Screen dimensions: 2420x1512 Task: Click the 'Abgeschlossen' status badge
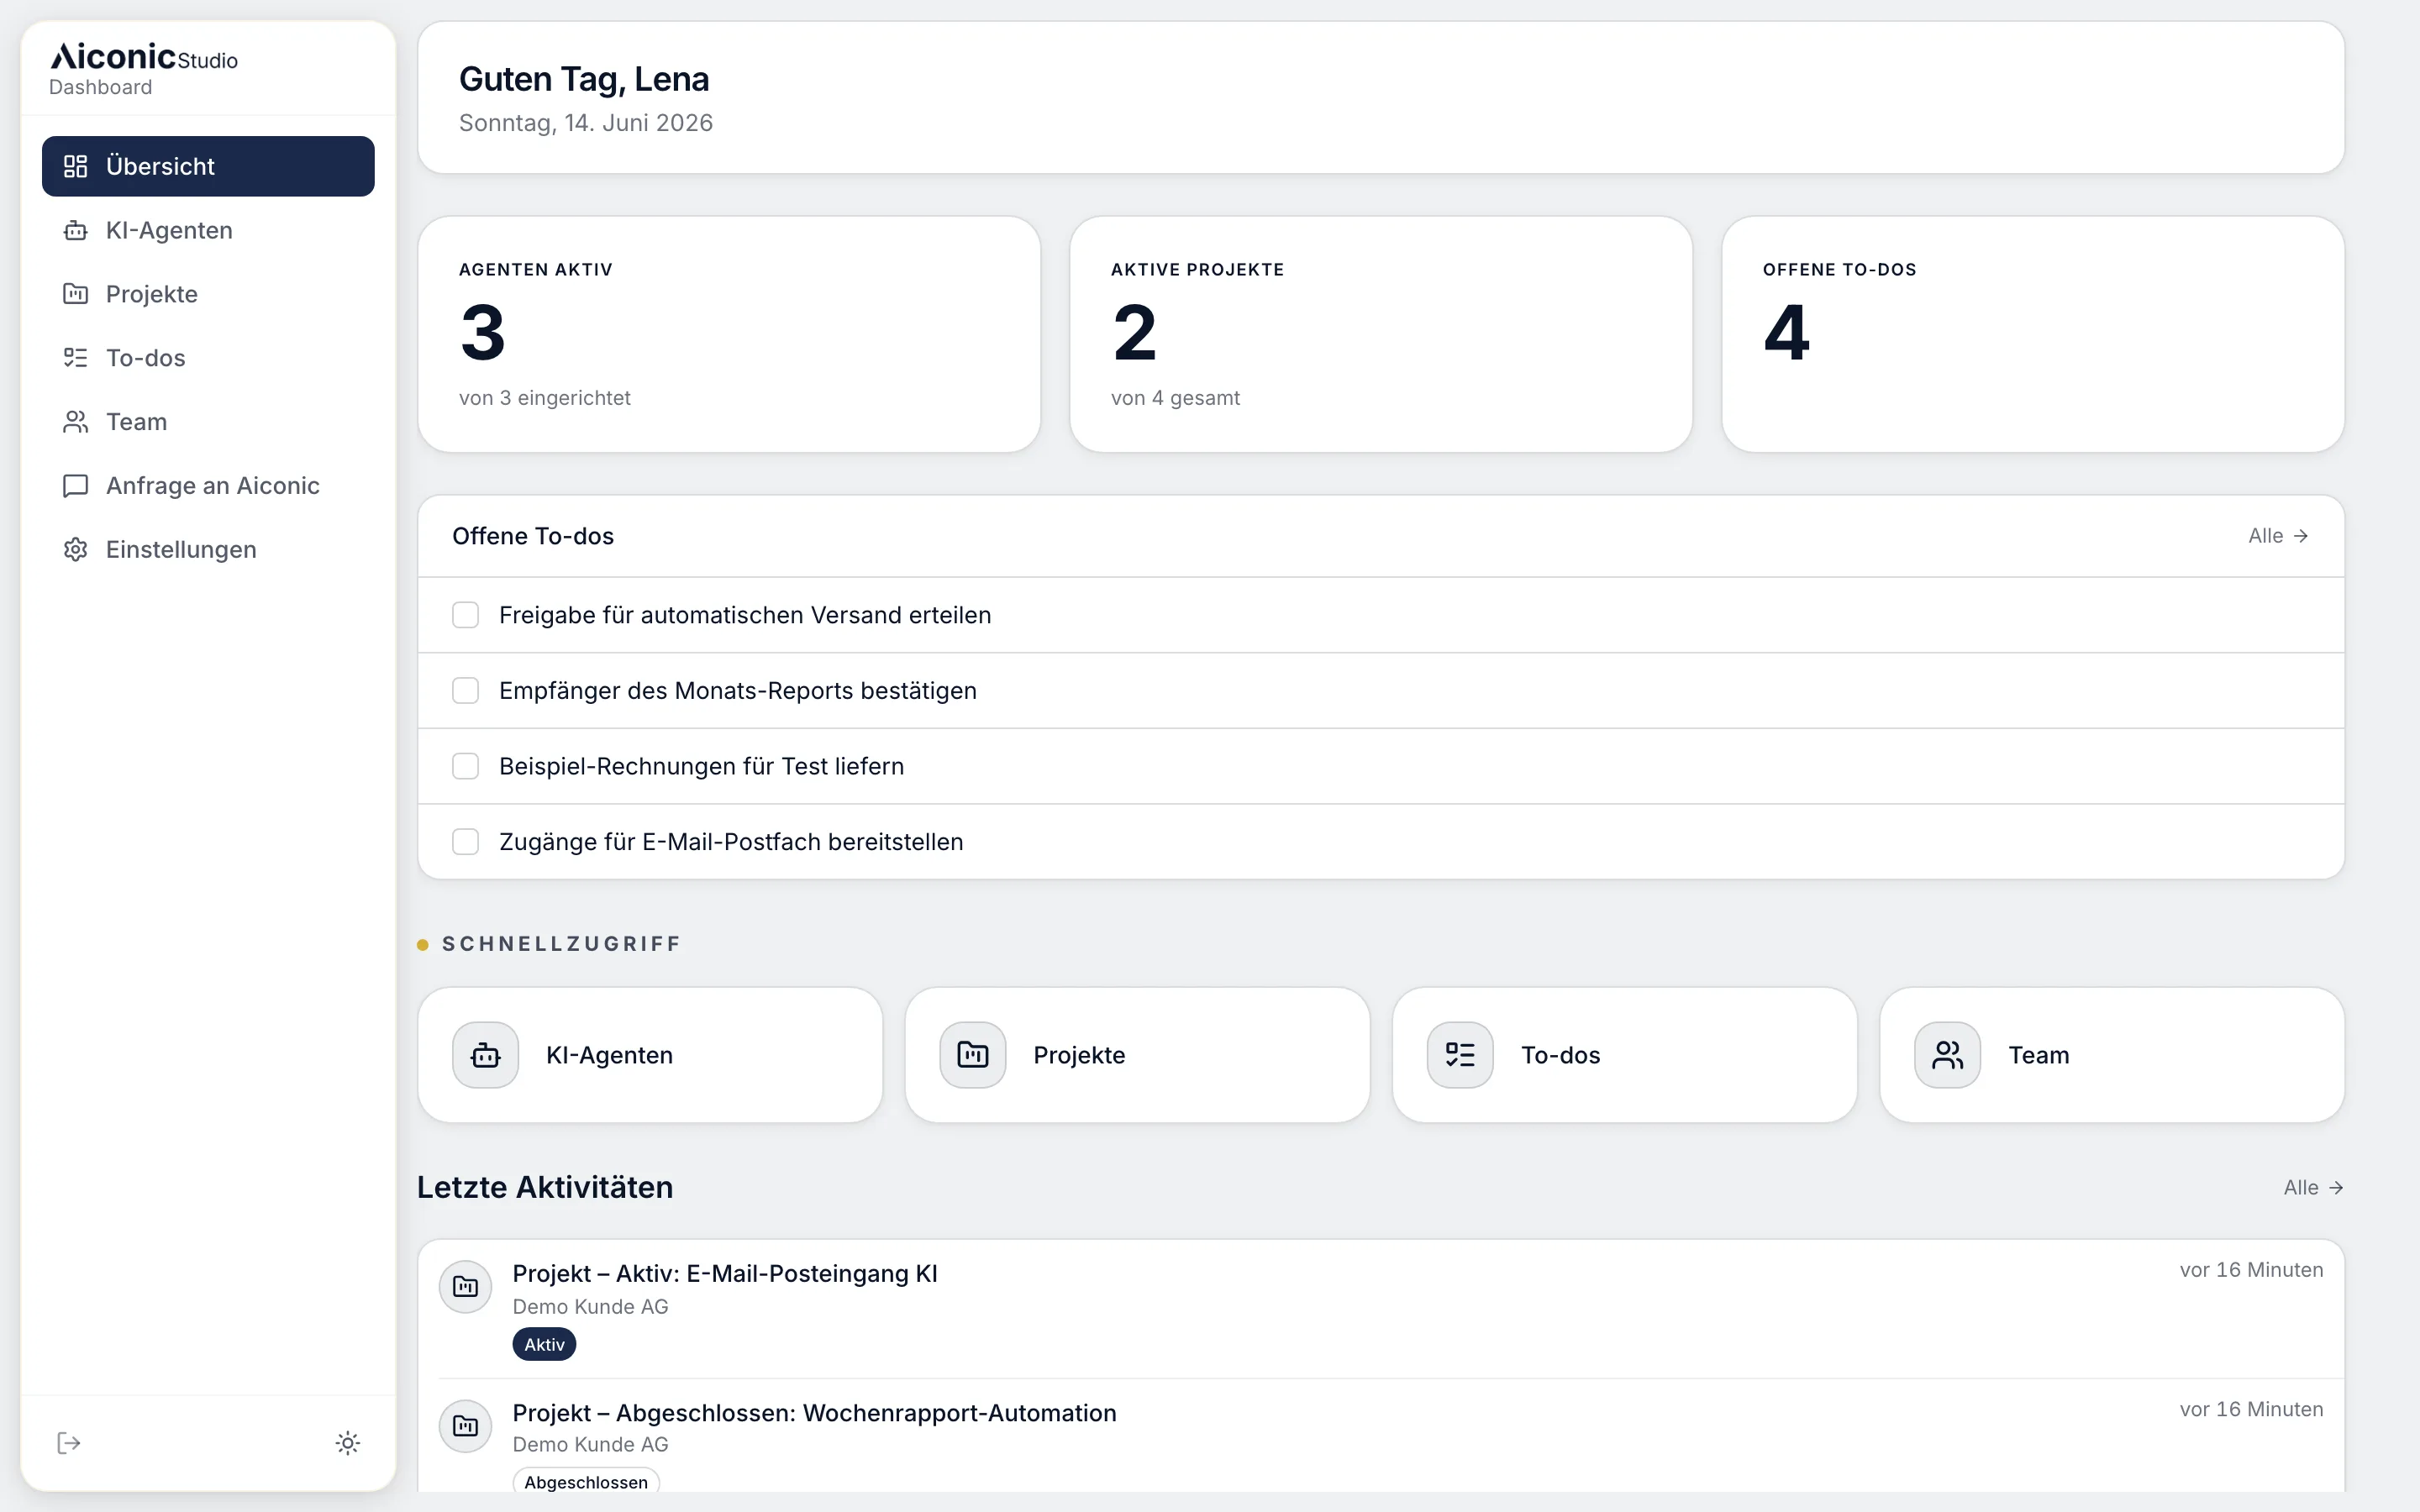586,1482
